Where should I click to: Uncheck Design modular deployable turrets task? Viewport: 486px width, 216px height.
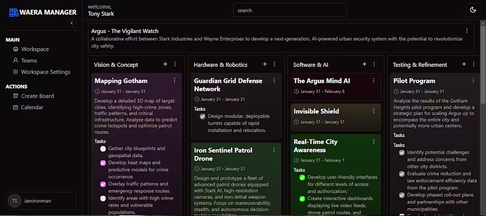pyautogui.click(x=203, y=117)
